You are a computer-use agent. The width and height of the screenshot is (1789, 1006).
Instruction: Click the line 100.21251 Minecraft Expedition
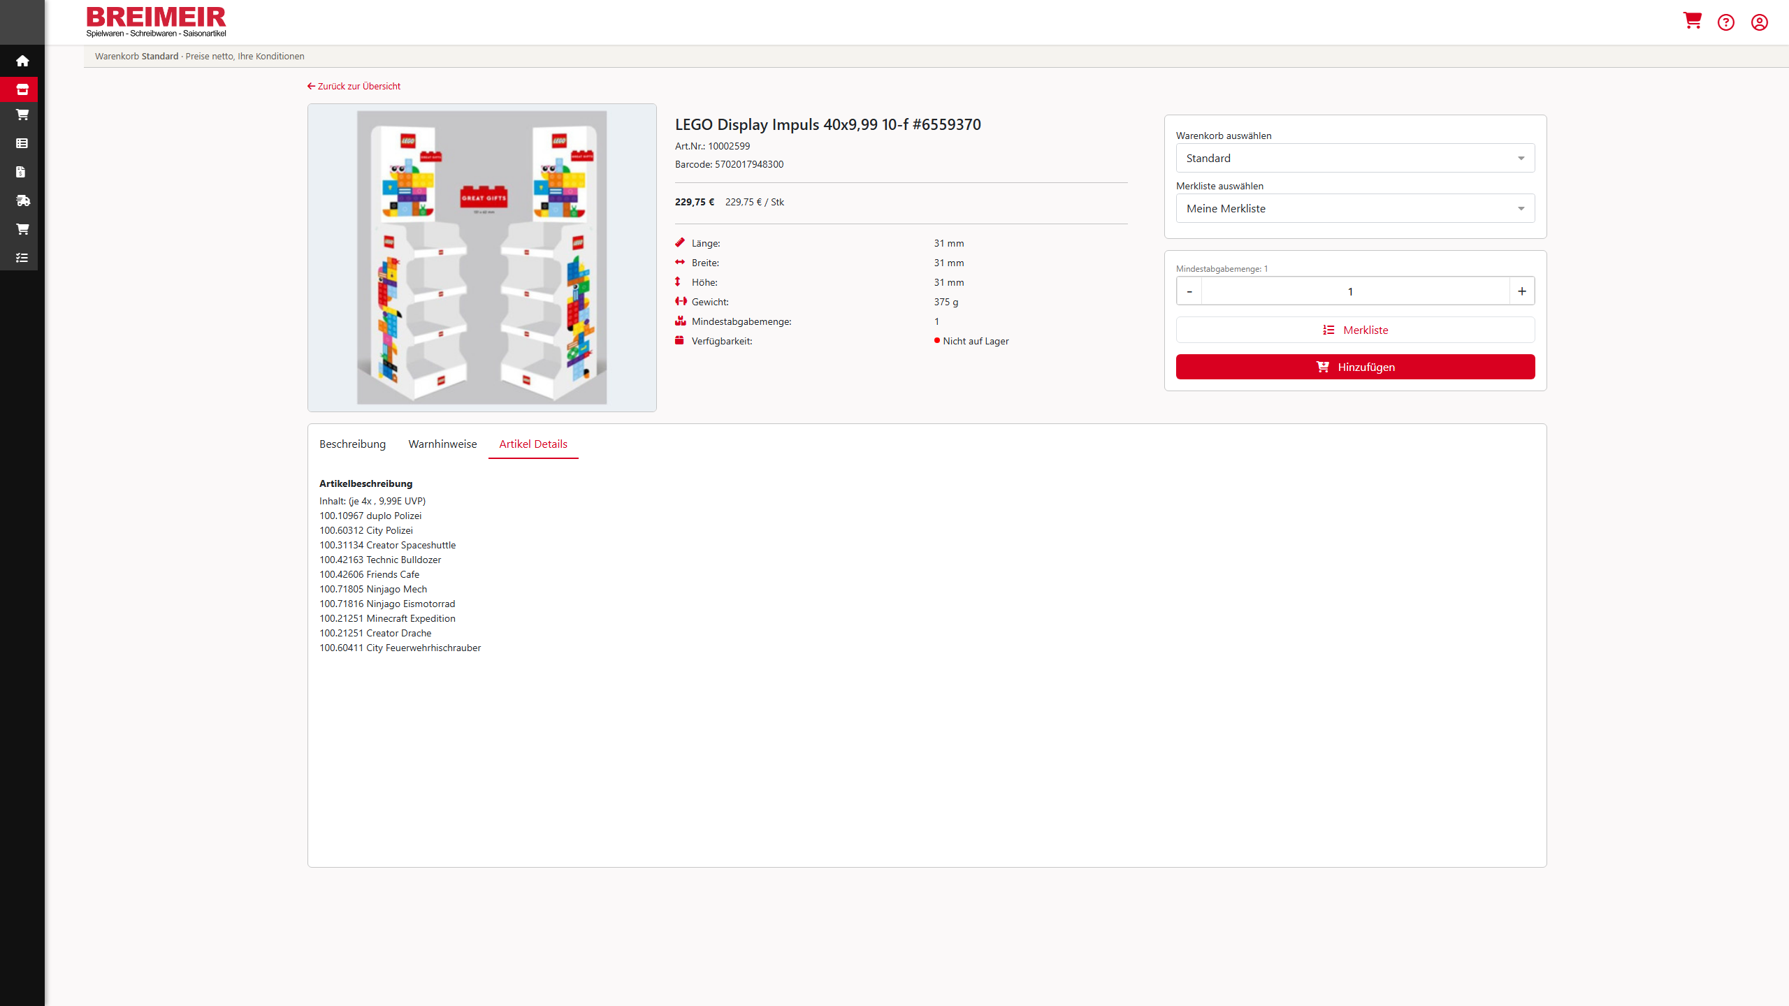(387, 618)
